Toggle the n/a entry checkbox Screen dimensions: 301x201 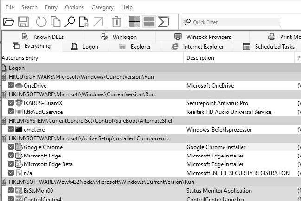coord(11,173)
